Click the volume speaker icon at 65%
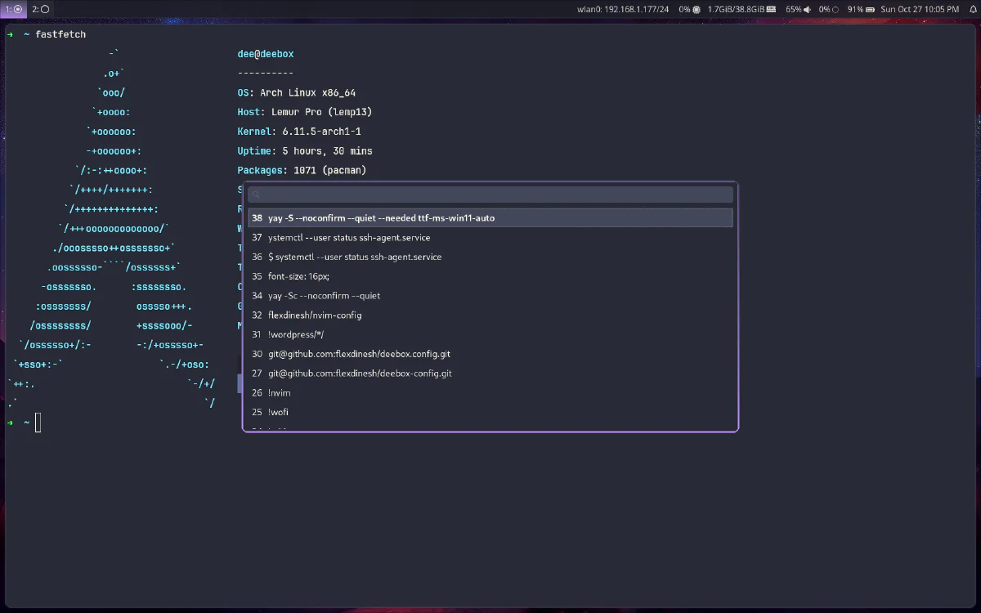Screen dimensions: 981x613 [x=807, y=9]
